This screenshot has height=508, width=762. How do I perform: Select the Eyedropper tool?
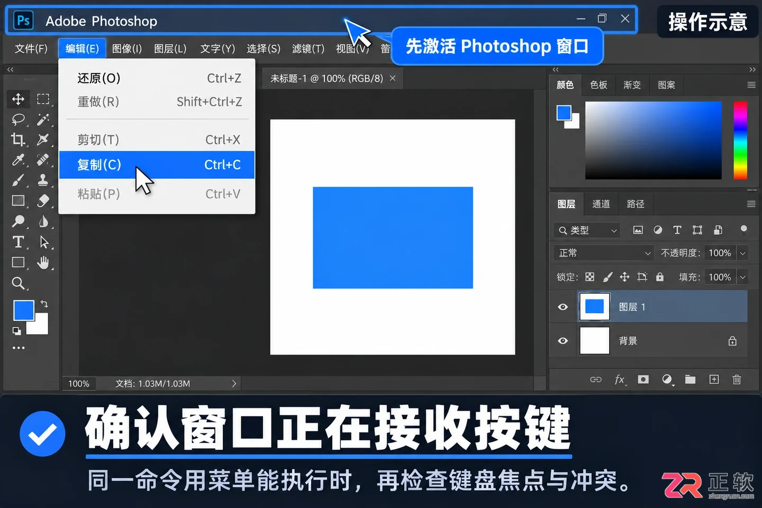pyautogui.click(x=18, y=159)
